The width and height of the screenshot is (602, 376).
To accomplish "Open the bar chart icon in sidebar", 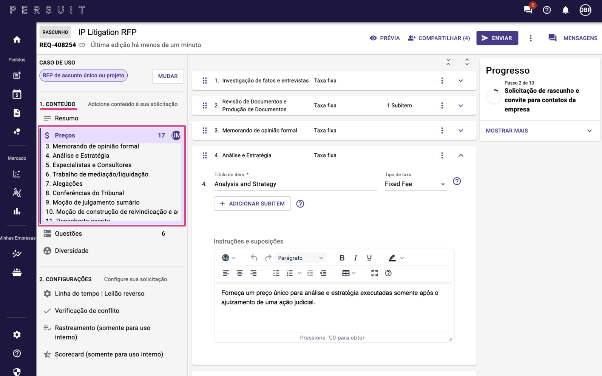I will 17,211.
